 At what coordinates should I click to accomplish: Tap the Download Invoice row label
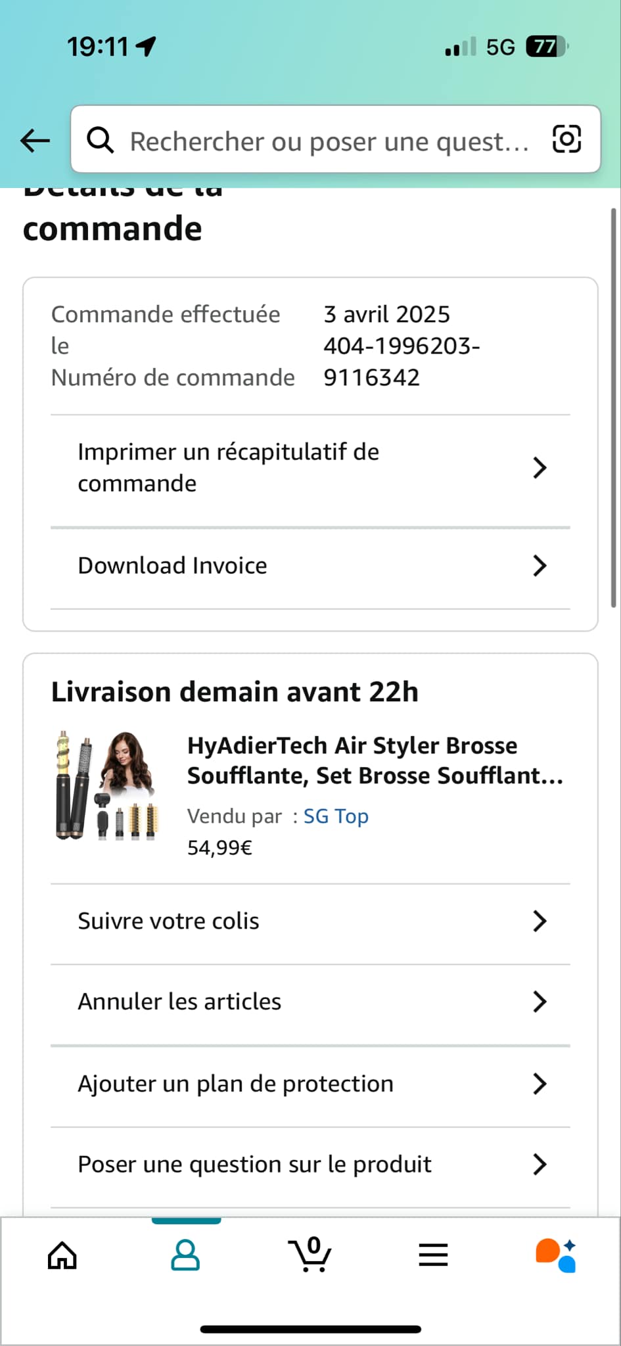click(x=172, y=565)
